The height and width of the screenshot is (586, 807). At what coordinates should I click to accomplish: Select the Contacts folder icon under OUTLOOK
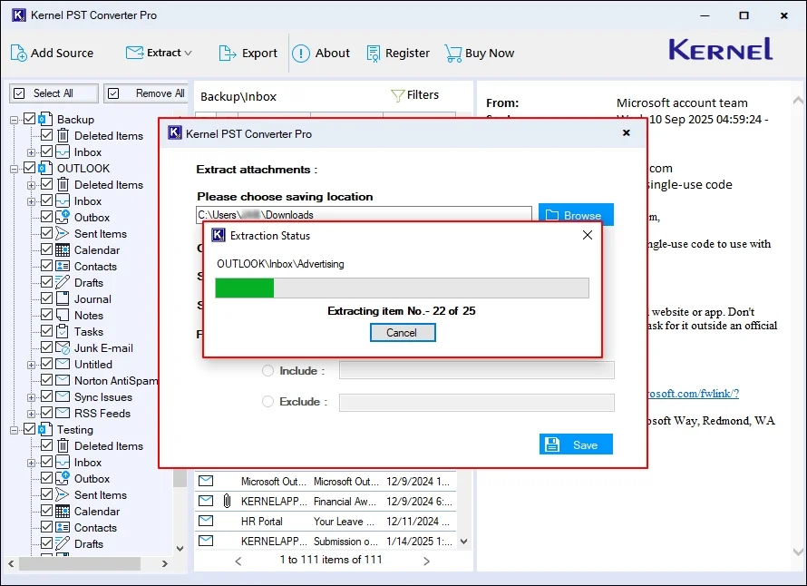point(63,267)
